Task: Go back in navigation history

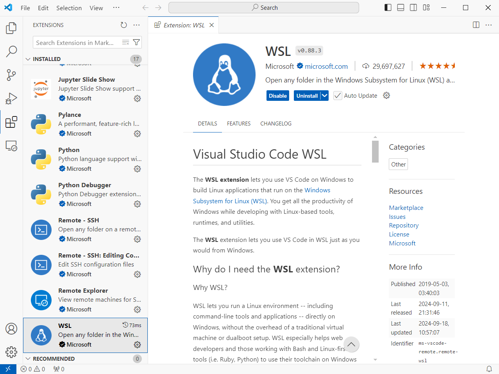Action: point(145,7)
